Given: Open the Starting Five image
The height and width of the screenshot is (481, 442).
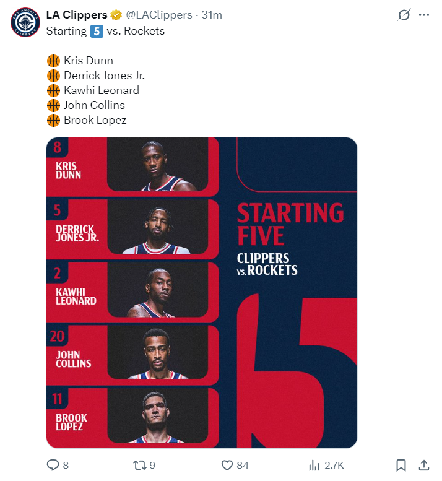Looking at the screenshot, I should coord(202,293).
